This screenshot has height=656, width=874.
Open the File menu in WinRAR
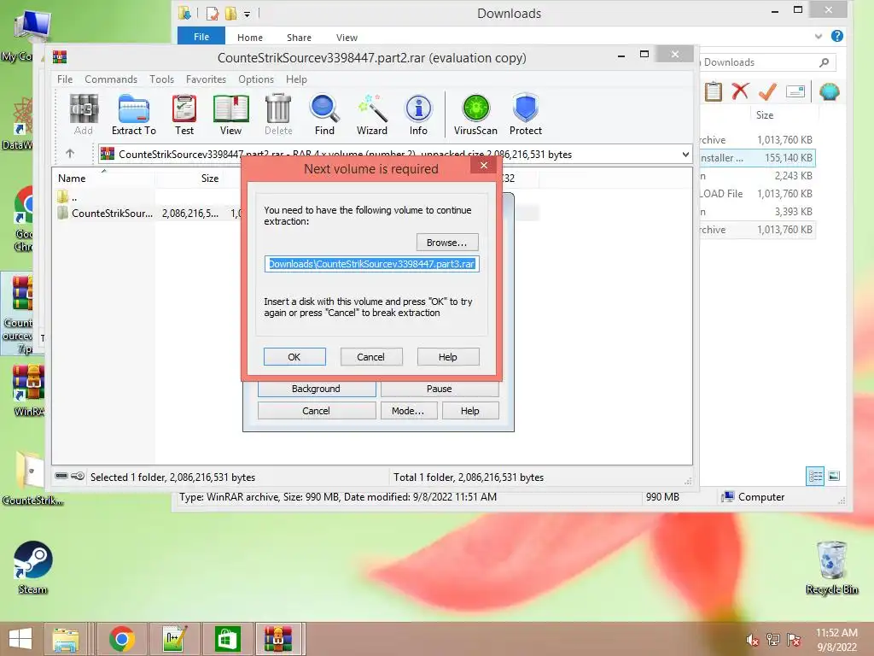pyautogui.click(x=65, y=79)
